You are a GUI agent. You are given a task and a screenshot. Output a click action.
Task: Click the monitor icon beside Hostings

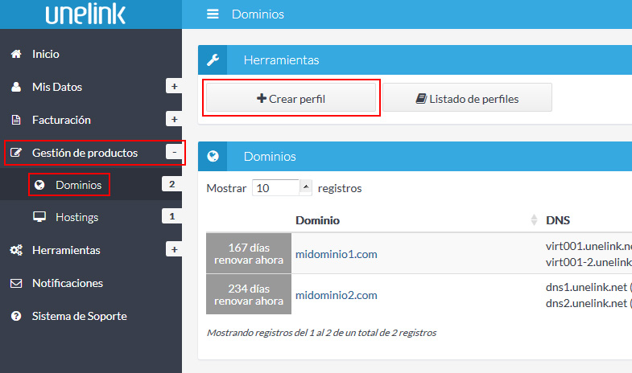coord(39,217)
